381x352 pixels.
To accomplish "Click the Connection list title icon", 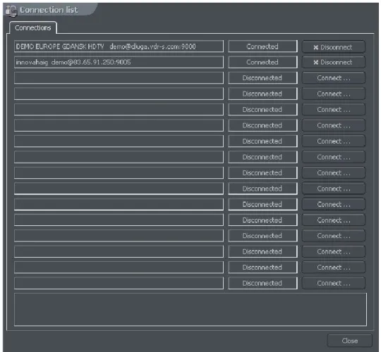I will pyautogui.click(x=11, y=11).
